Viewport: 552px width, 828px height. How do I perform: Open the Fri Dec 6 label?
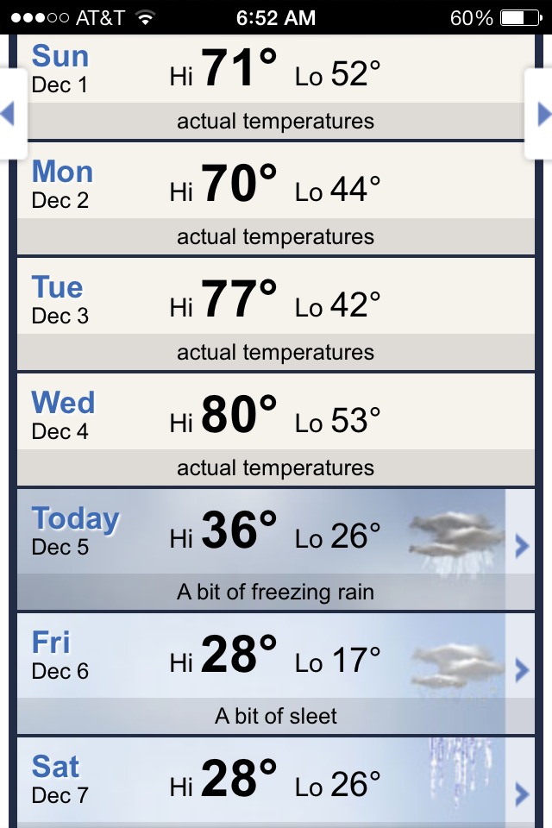point(60,655)
